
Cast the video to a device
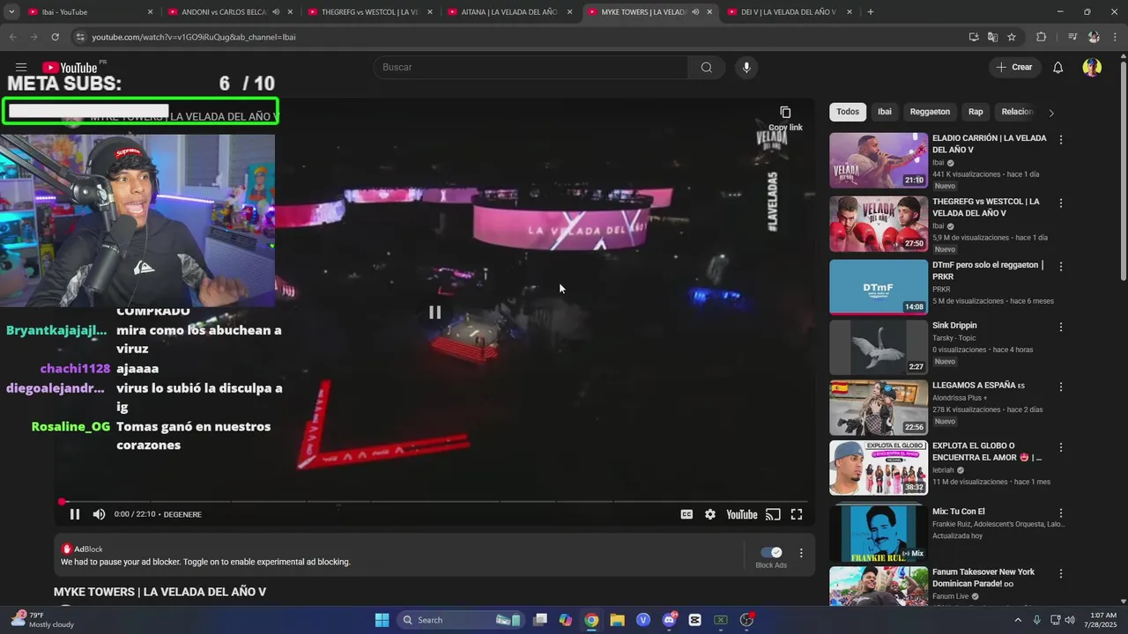[x=773, y=514]
